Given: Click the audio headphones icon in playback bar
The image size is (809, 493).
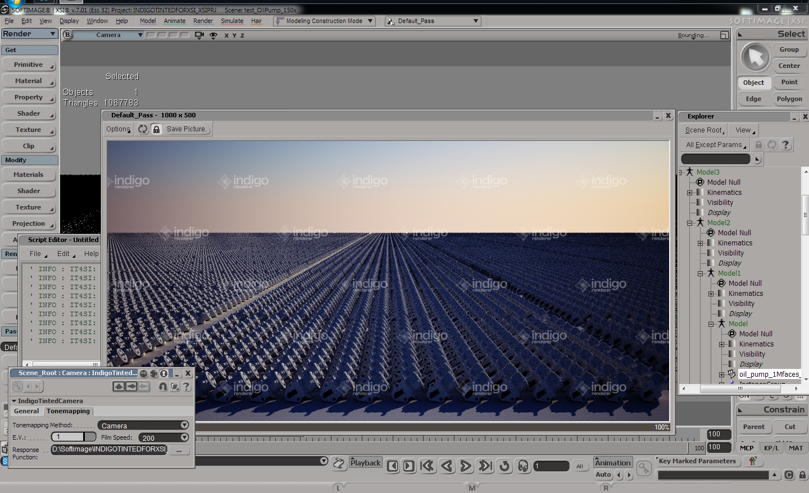Looking at the screenshot, I should (523, 466).
